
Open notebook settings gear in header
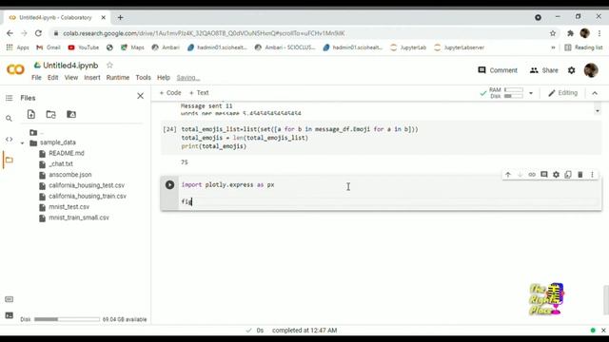pyautogui.click(x=571, y=70)
